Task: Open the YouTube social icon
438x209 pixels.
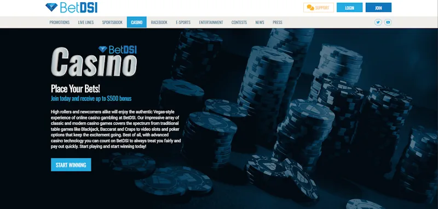Action: pyautogui.click(x=388, y=22)
